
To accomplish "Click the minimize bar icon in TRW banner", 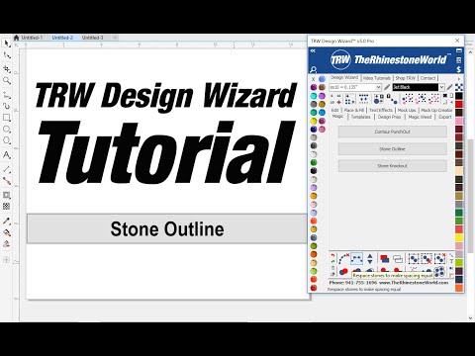I will 459,50.
